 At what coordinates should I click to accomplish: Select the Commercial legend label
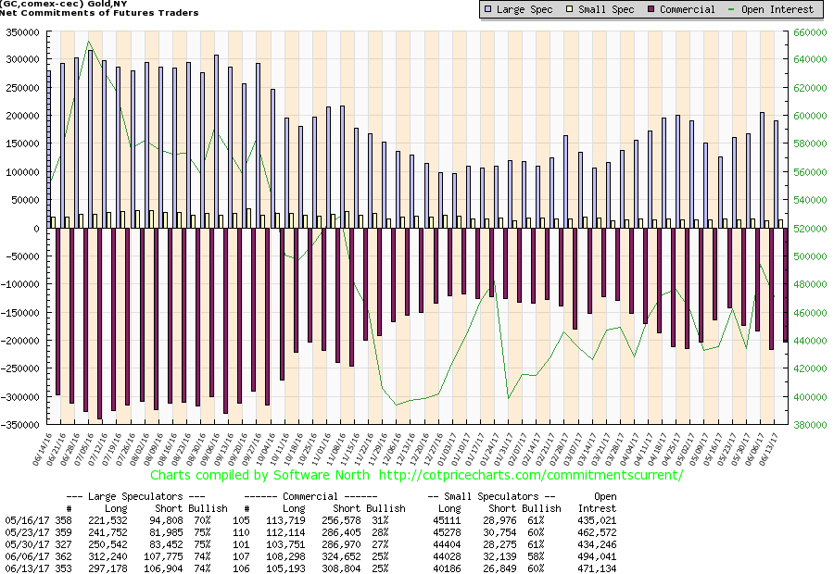pos(690,9)
